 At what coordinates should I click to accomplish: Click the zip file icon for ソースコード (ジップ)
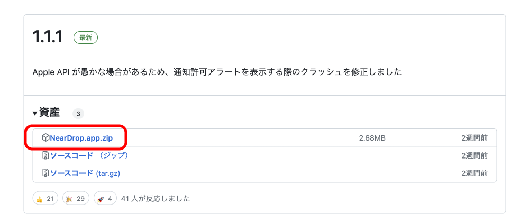(45, 155)
